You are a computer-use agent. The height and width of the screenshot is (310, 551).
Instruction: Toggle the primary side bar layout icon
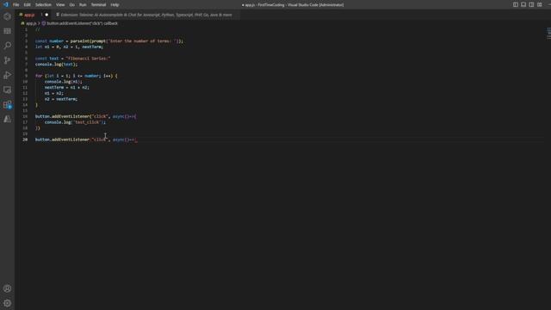click(516, 4)
